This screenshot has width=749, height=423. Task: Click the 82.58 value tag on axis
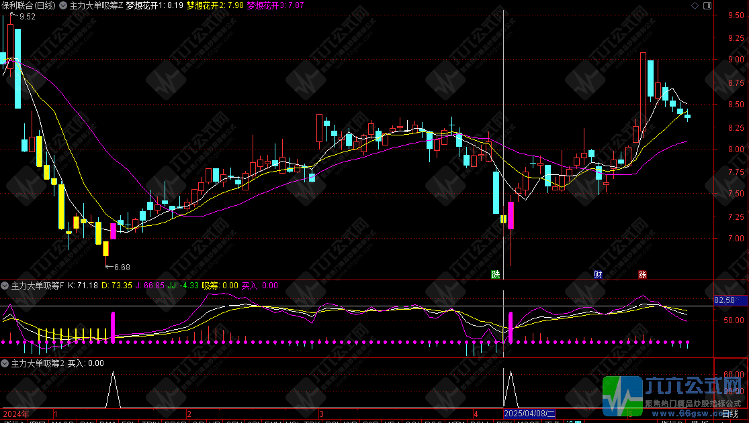pos(728,300)
